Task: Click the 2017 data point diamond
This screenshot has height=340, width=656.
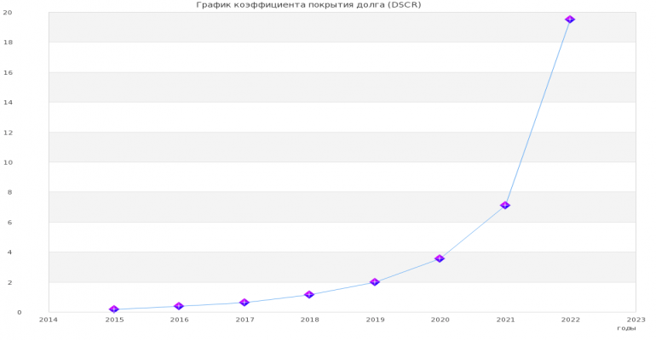Action: pos(245,303)
